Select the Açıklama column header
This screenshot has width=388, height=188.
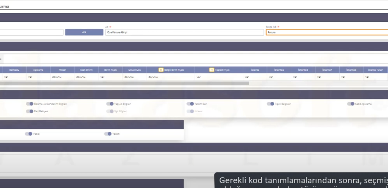[x=38, y=70]
